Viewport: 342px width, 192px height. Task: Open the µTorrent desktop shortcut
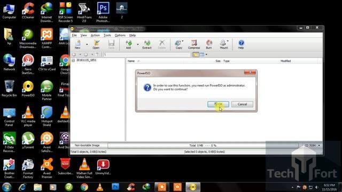click(x=28, y=141)
